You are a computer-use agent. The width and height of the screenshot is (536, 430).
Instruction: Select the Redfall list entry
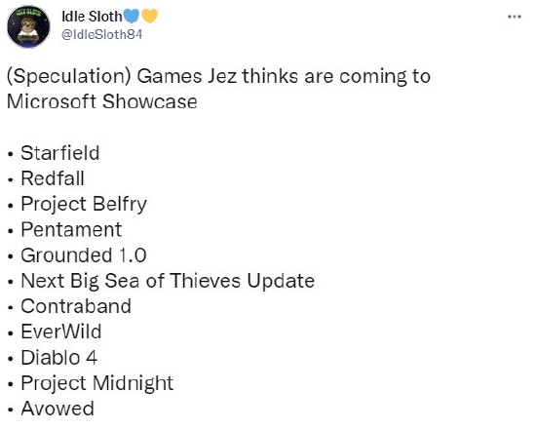tap(53, 178)
